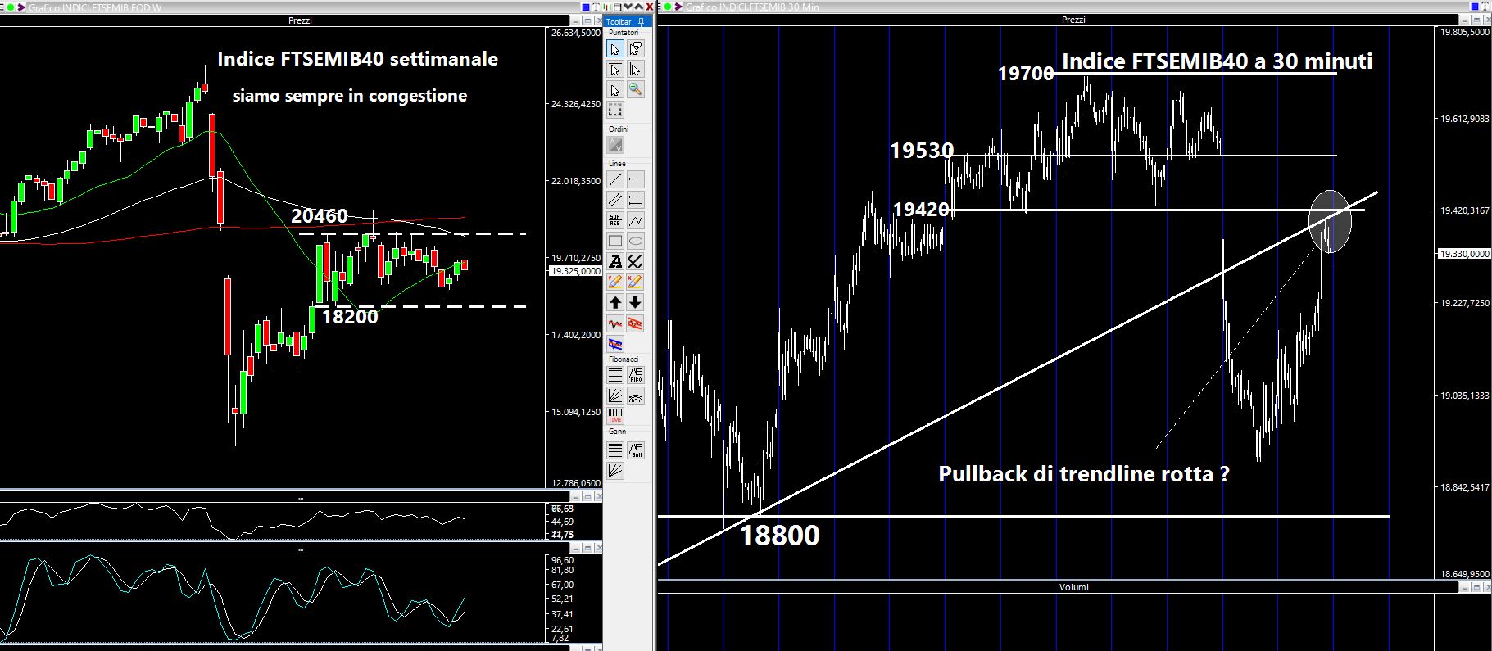Select the SUP/RES support resistance tool
The width and height of the screenshot is (1492, 651).
pyautogui.click(x=615, y=220)
